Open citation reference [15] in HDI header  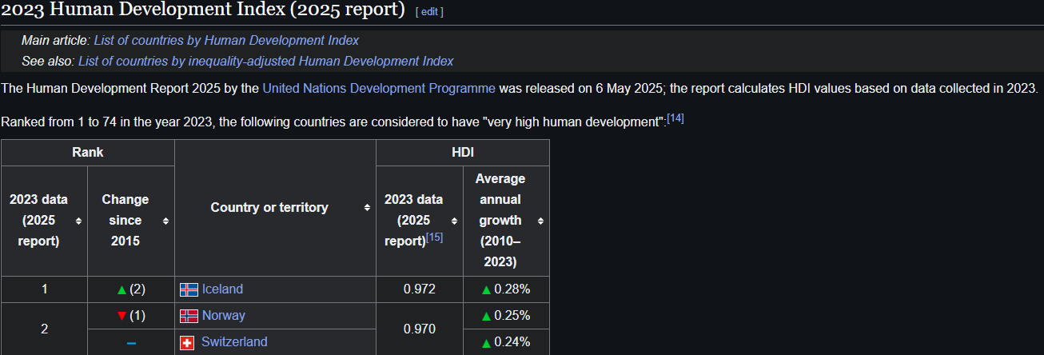[435, 237]
